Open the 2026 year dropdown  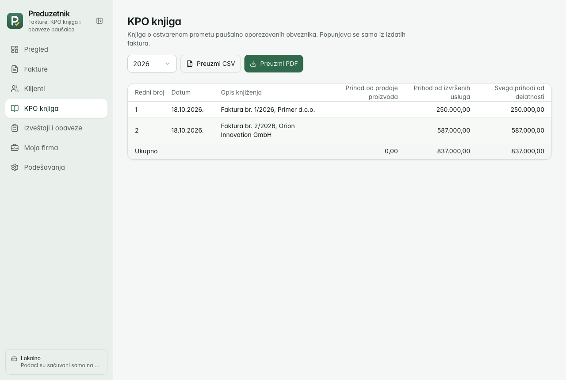152,64
